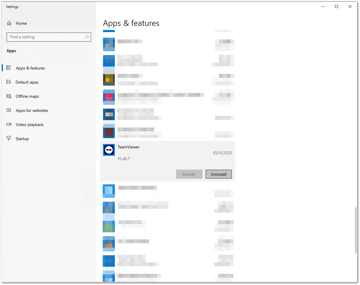Click the Default apps icon

click(9, 82)
